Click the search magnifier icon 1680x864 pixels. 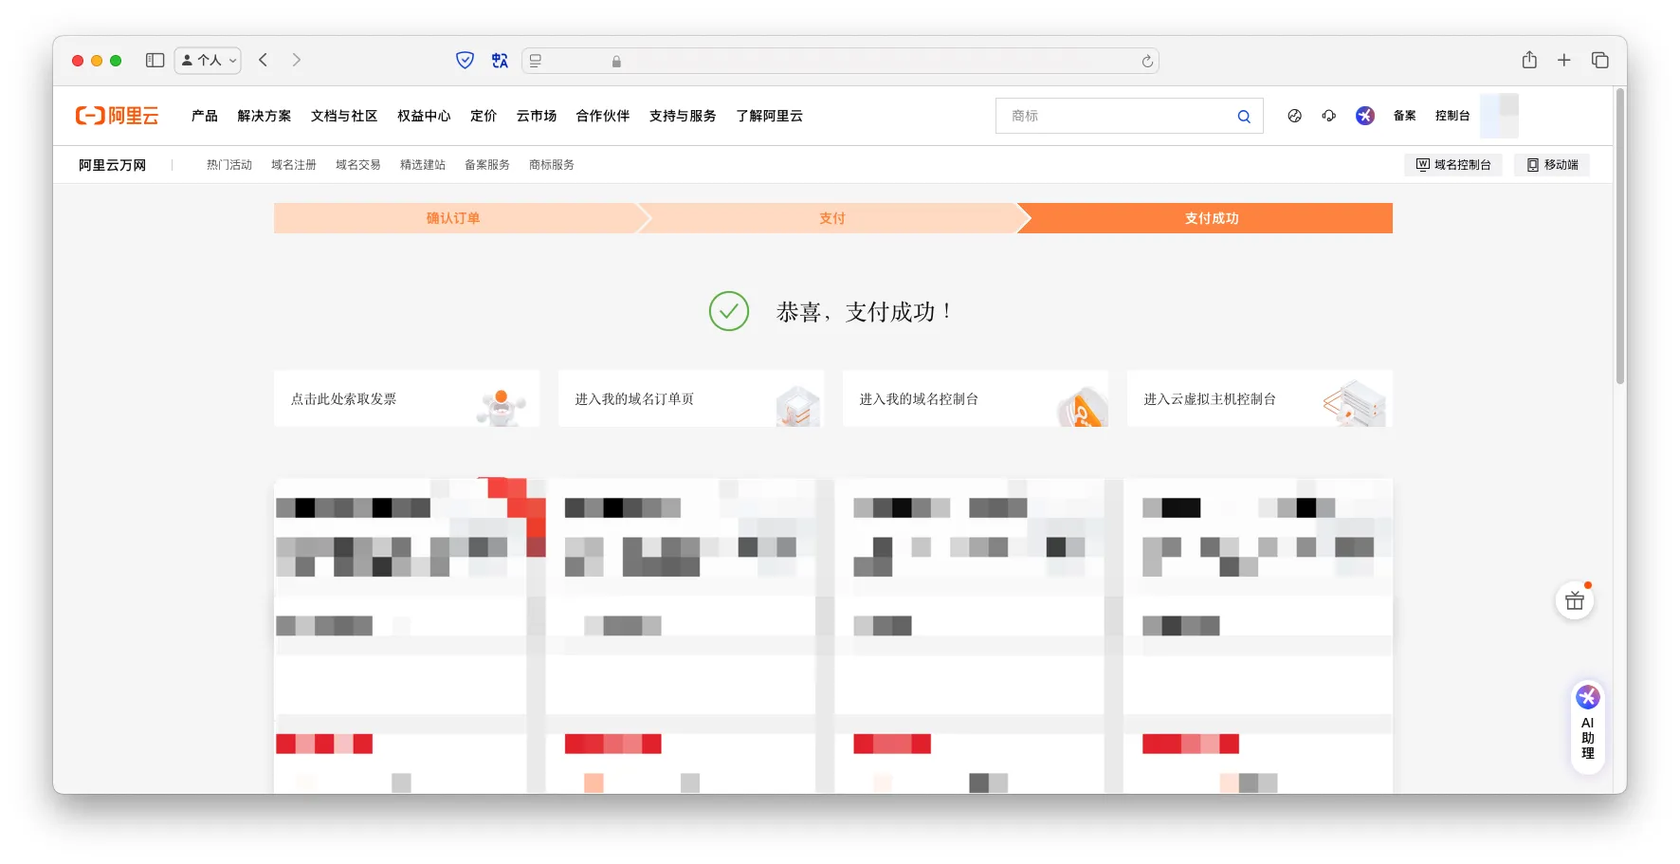1243,117
